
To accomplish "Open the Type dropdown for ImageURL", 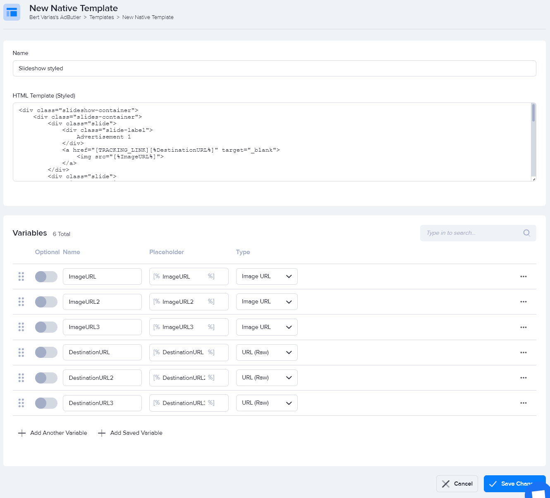I will tap(267, 276).
